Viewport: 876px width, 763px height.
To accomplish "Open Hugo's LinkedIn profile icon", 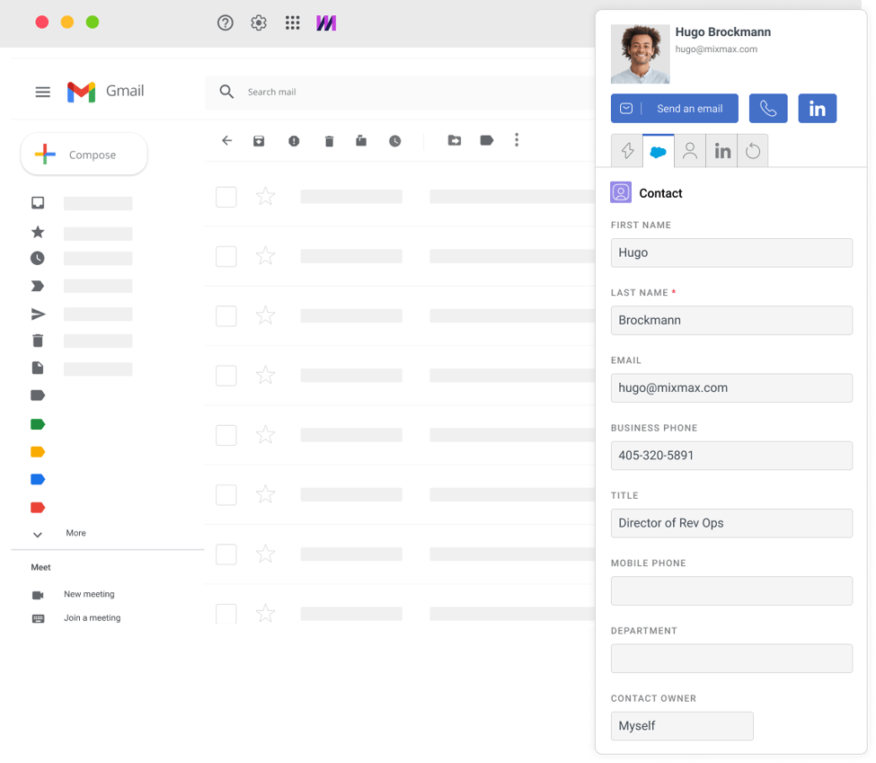I will (x=817, y=108).
